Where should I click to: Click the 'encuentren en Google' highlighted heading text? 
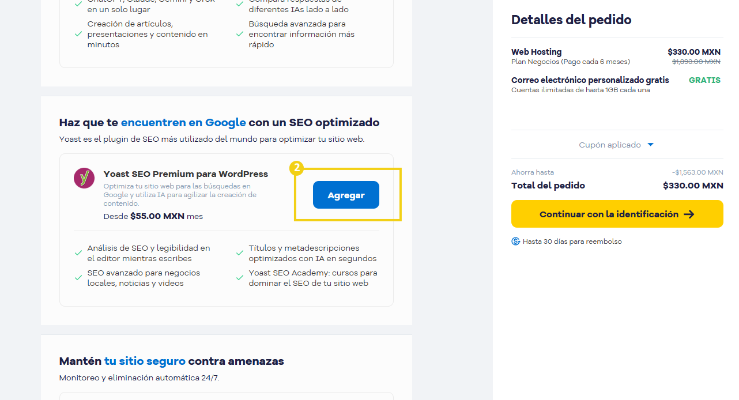pyautogui.click(x=183, y=122)
